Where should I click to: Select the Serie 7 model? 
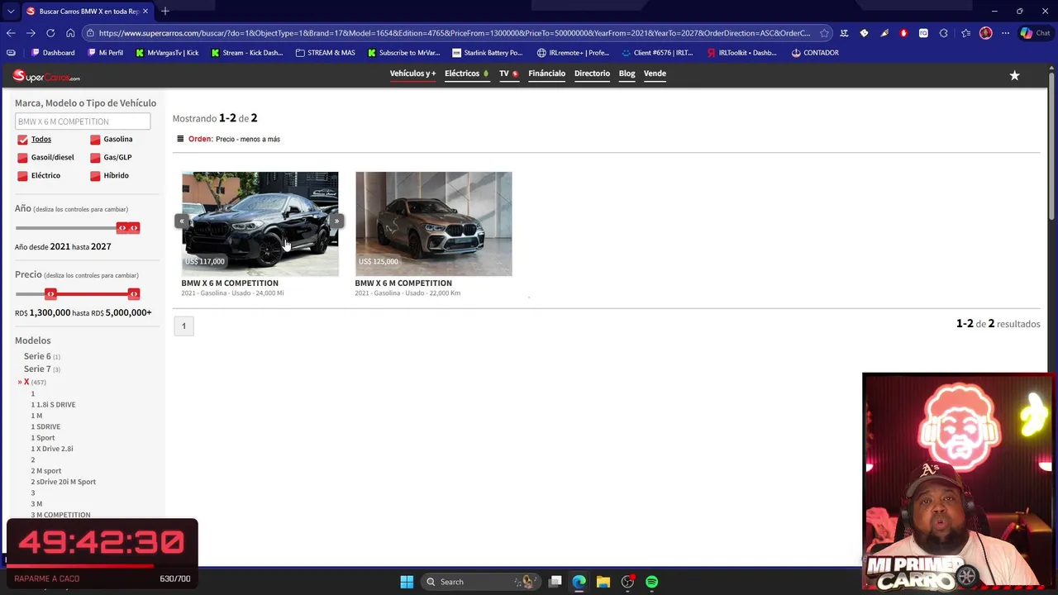[x=37, y=369]
